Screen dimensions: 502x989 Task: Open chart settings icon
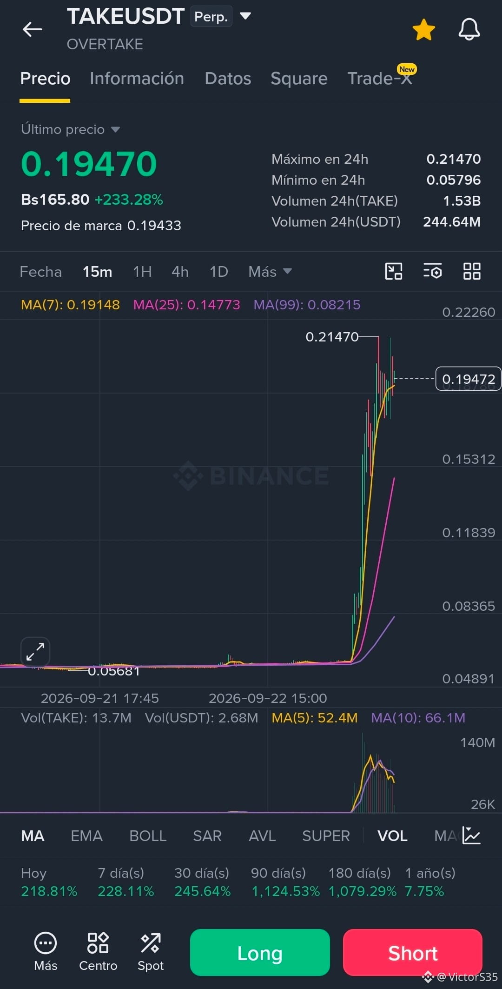[x=432, y=271]
